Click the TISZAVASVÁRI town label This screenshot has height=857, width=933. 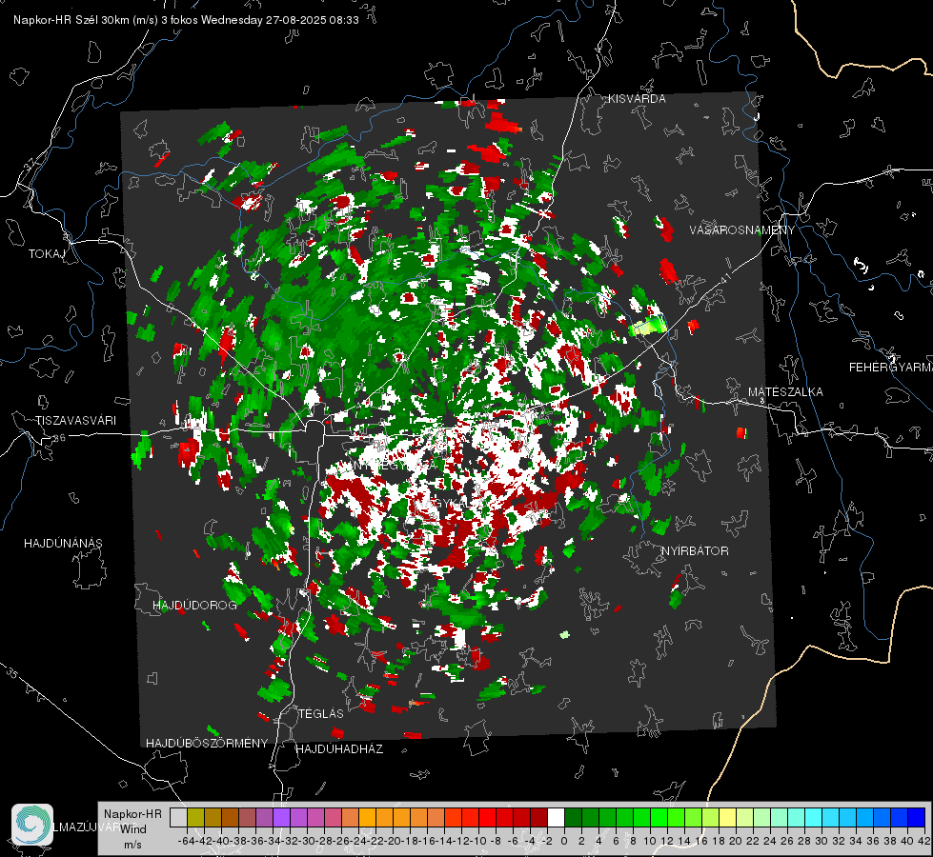[75, 421]
